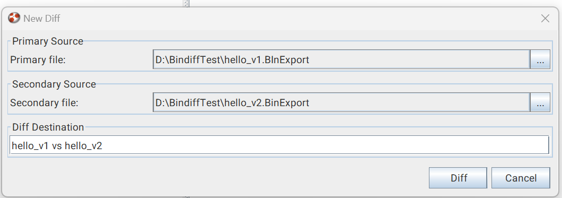Focus the Primary file path field
This screenshot has height=198, width=562.
(341, 59)
